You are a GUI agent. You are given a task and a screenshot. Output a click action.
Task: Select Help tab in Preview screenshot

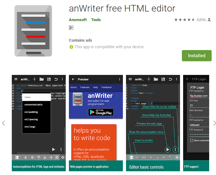95,87
